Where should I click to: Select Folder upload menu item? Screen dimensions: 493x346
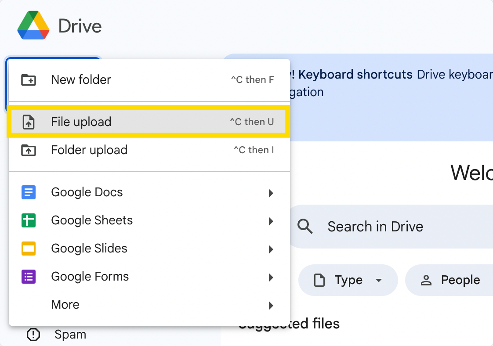(x=149, y=150)
